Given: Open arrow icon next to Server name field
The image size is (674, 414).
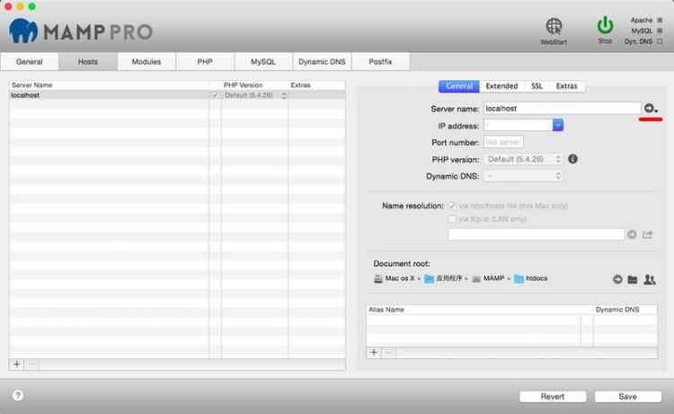Looking at the screenshot, I should pyautogui.click(x=651, y=109).
